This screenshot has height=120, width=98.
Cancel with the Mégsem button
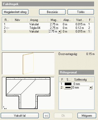tap(87, 116)
